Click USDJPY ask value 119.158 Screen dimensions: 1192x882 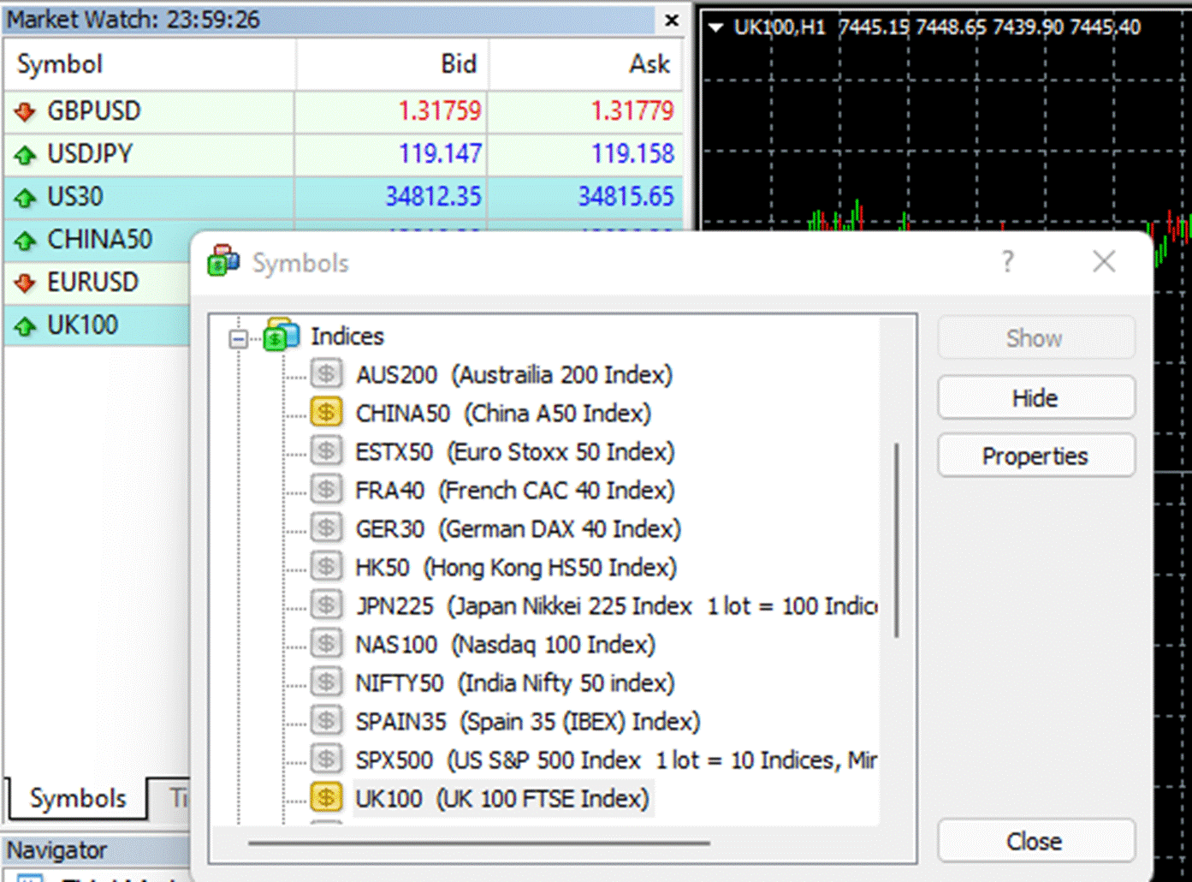632,154
